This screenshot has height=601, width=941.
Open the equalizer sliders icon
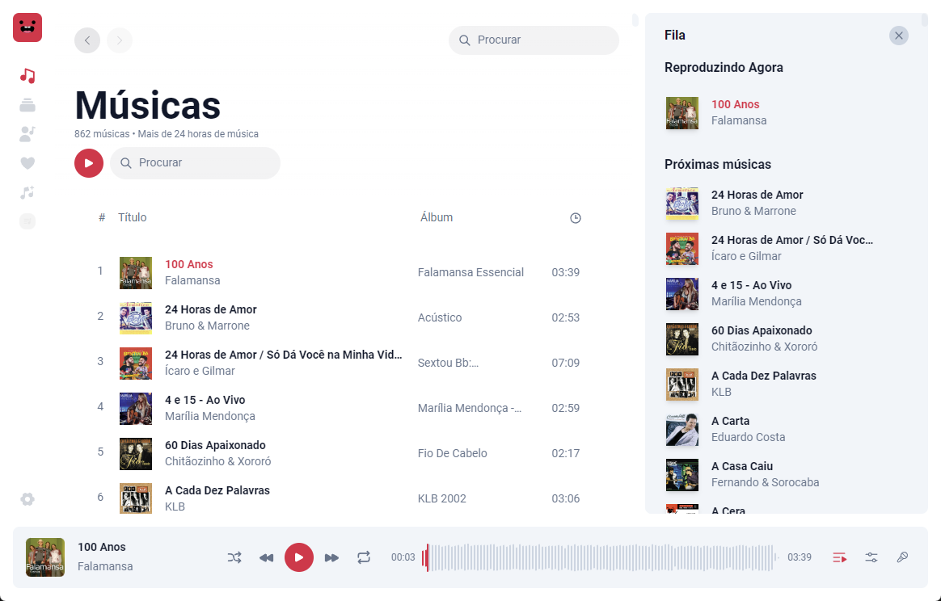(x=871, y=557)
